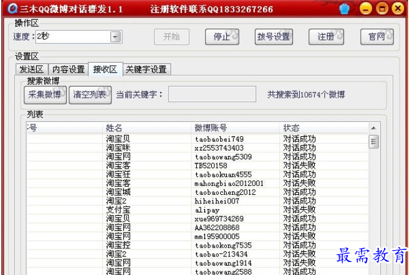This screenshot has width=412, height=275.
Task: Open 拨号设置 dial settings
Action: pos(274,37)
